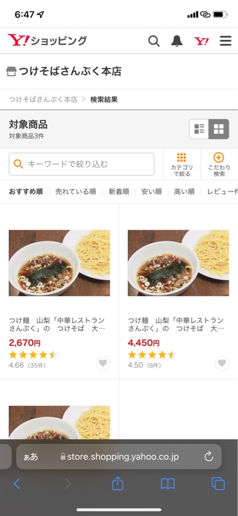Sort by 売れている順
The image size is (238, 516).
(x=75, y=192)
